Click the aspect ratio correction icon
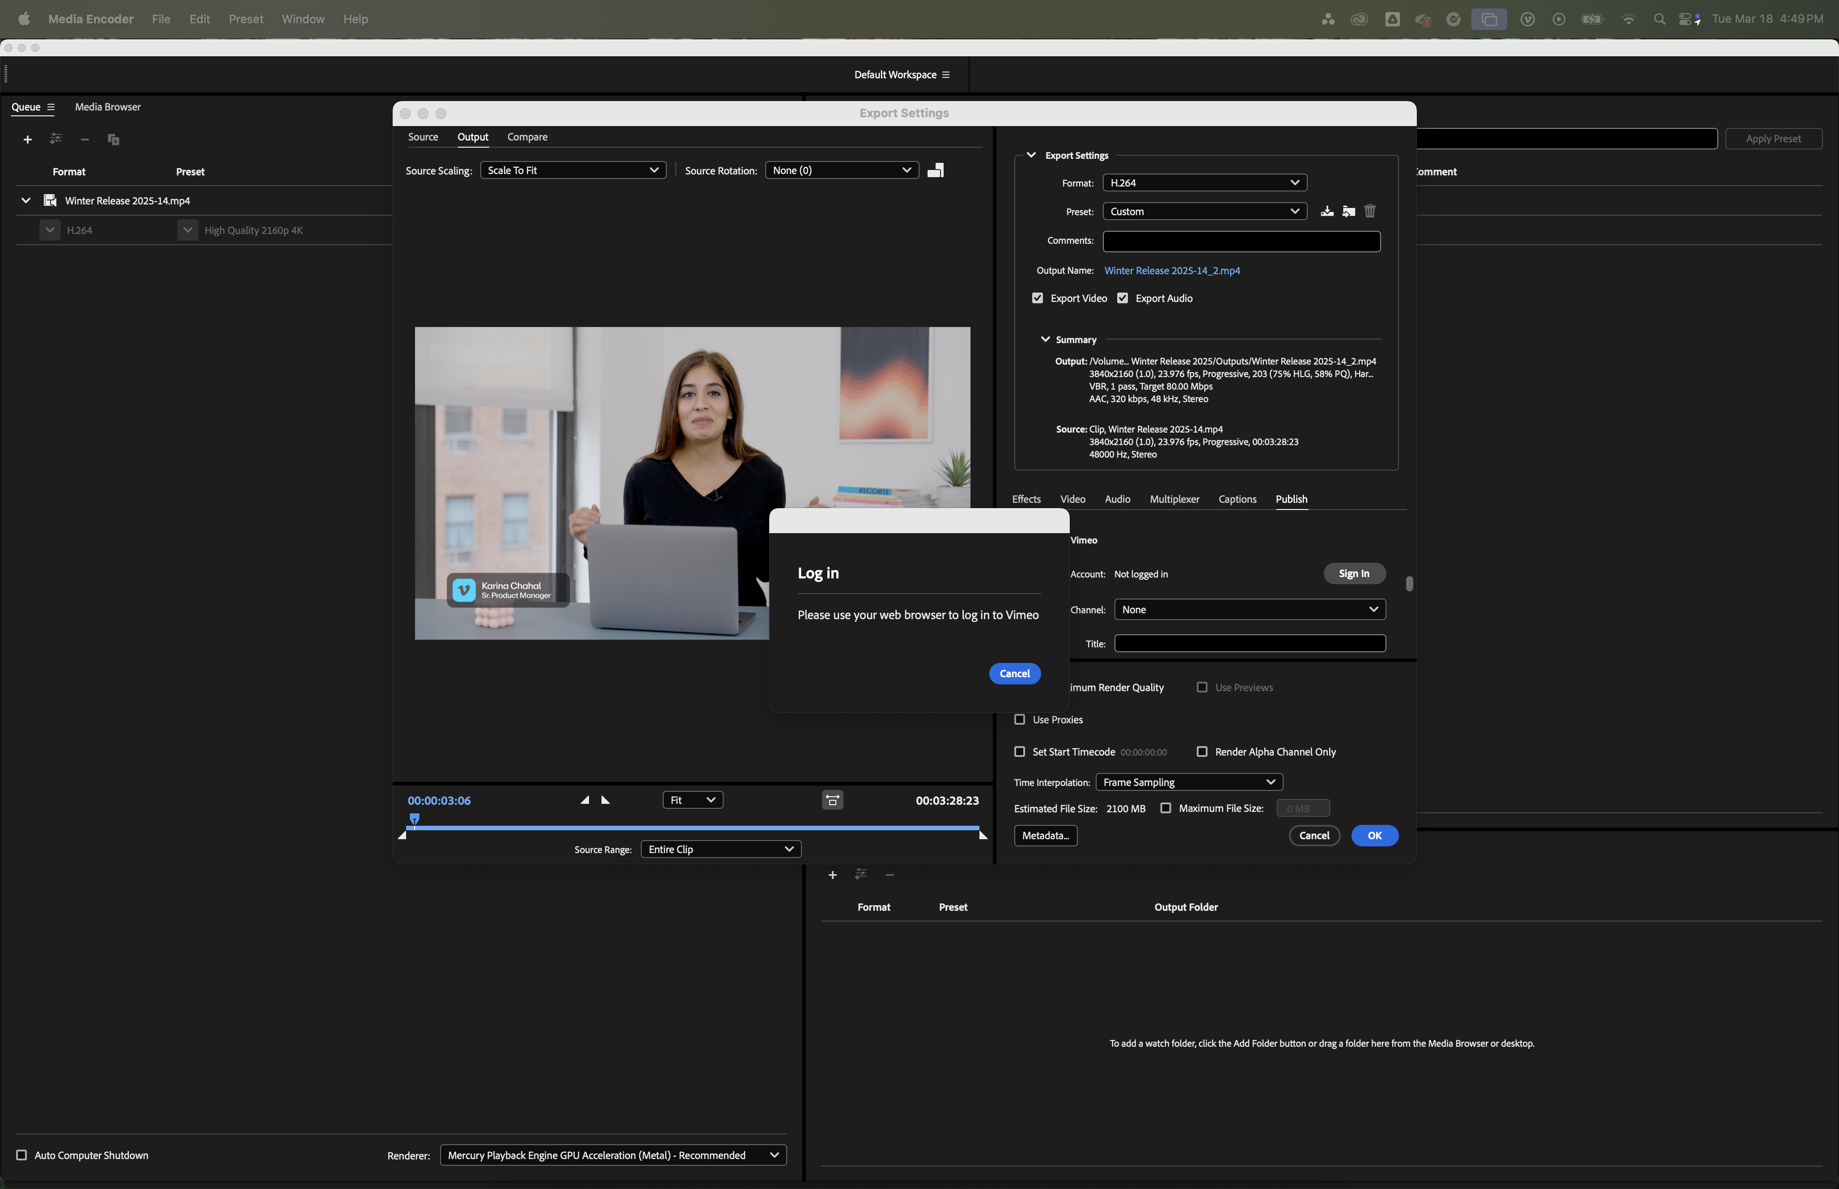1839x1189 pixels. pos(832,801)
